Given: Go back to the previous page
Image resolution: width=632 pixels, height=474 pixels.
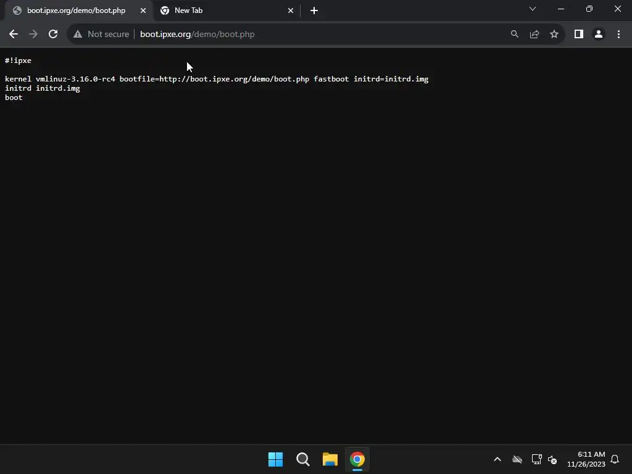Looking at the screenshot, I should click(14, 35).
